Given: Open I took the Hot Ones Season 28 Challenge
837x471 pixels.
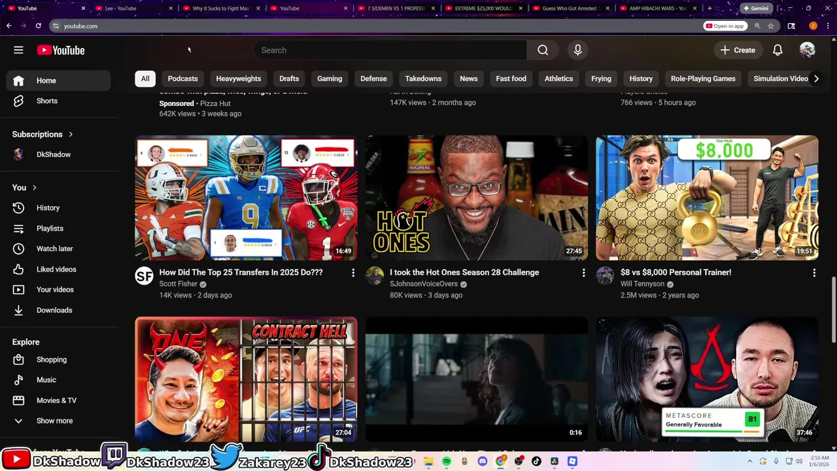Looking at the screenshot, I should [464, 272].
